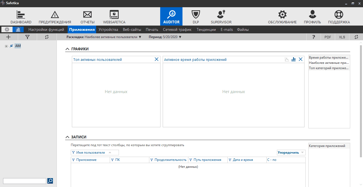Image resolution: width=363 pixels, height=187 pixels.
Task: Add new item with plus icon
Action: pyautogui.click(x=8, y=37)
